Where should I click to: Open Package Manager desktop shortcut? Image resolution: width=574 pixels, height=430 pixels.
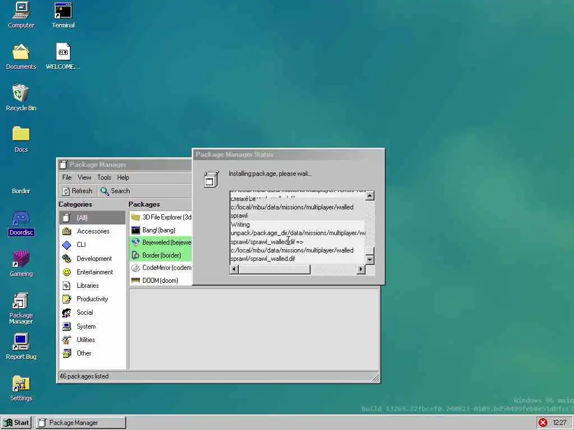(21, 309)
